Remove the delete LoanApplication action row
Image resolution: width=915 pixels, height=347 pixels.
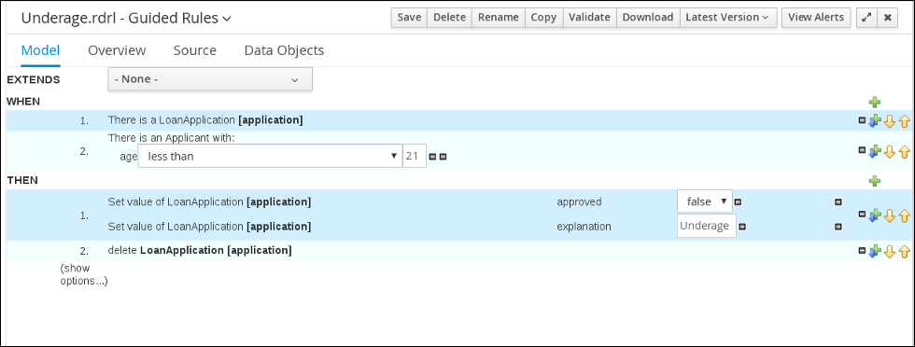862,250
